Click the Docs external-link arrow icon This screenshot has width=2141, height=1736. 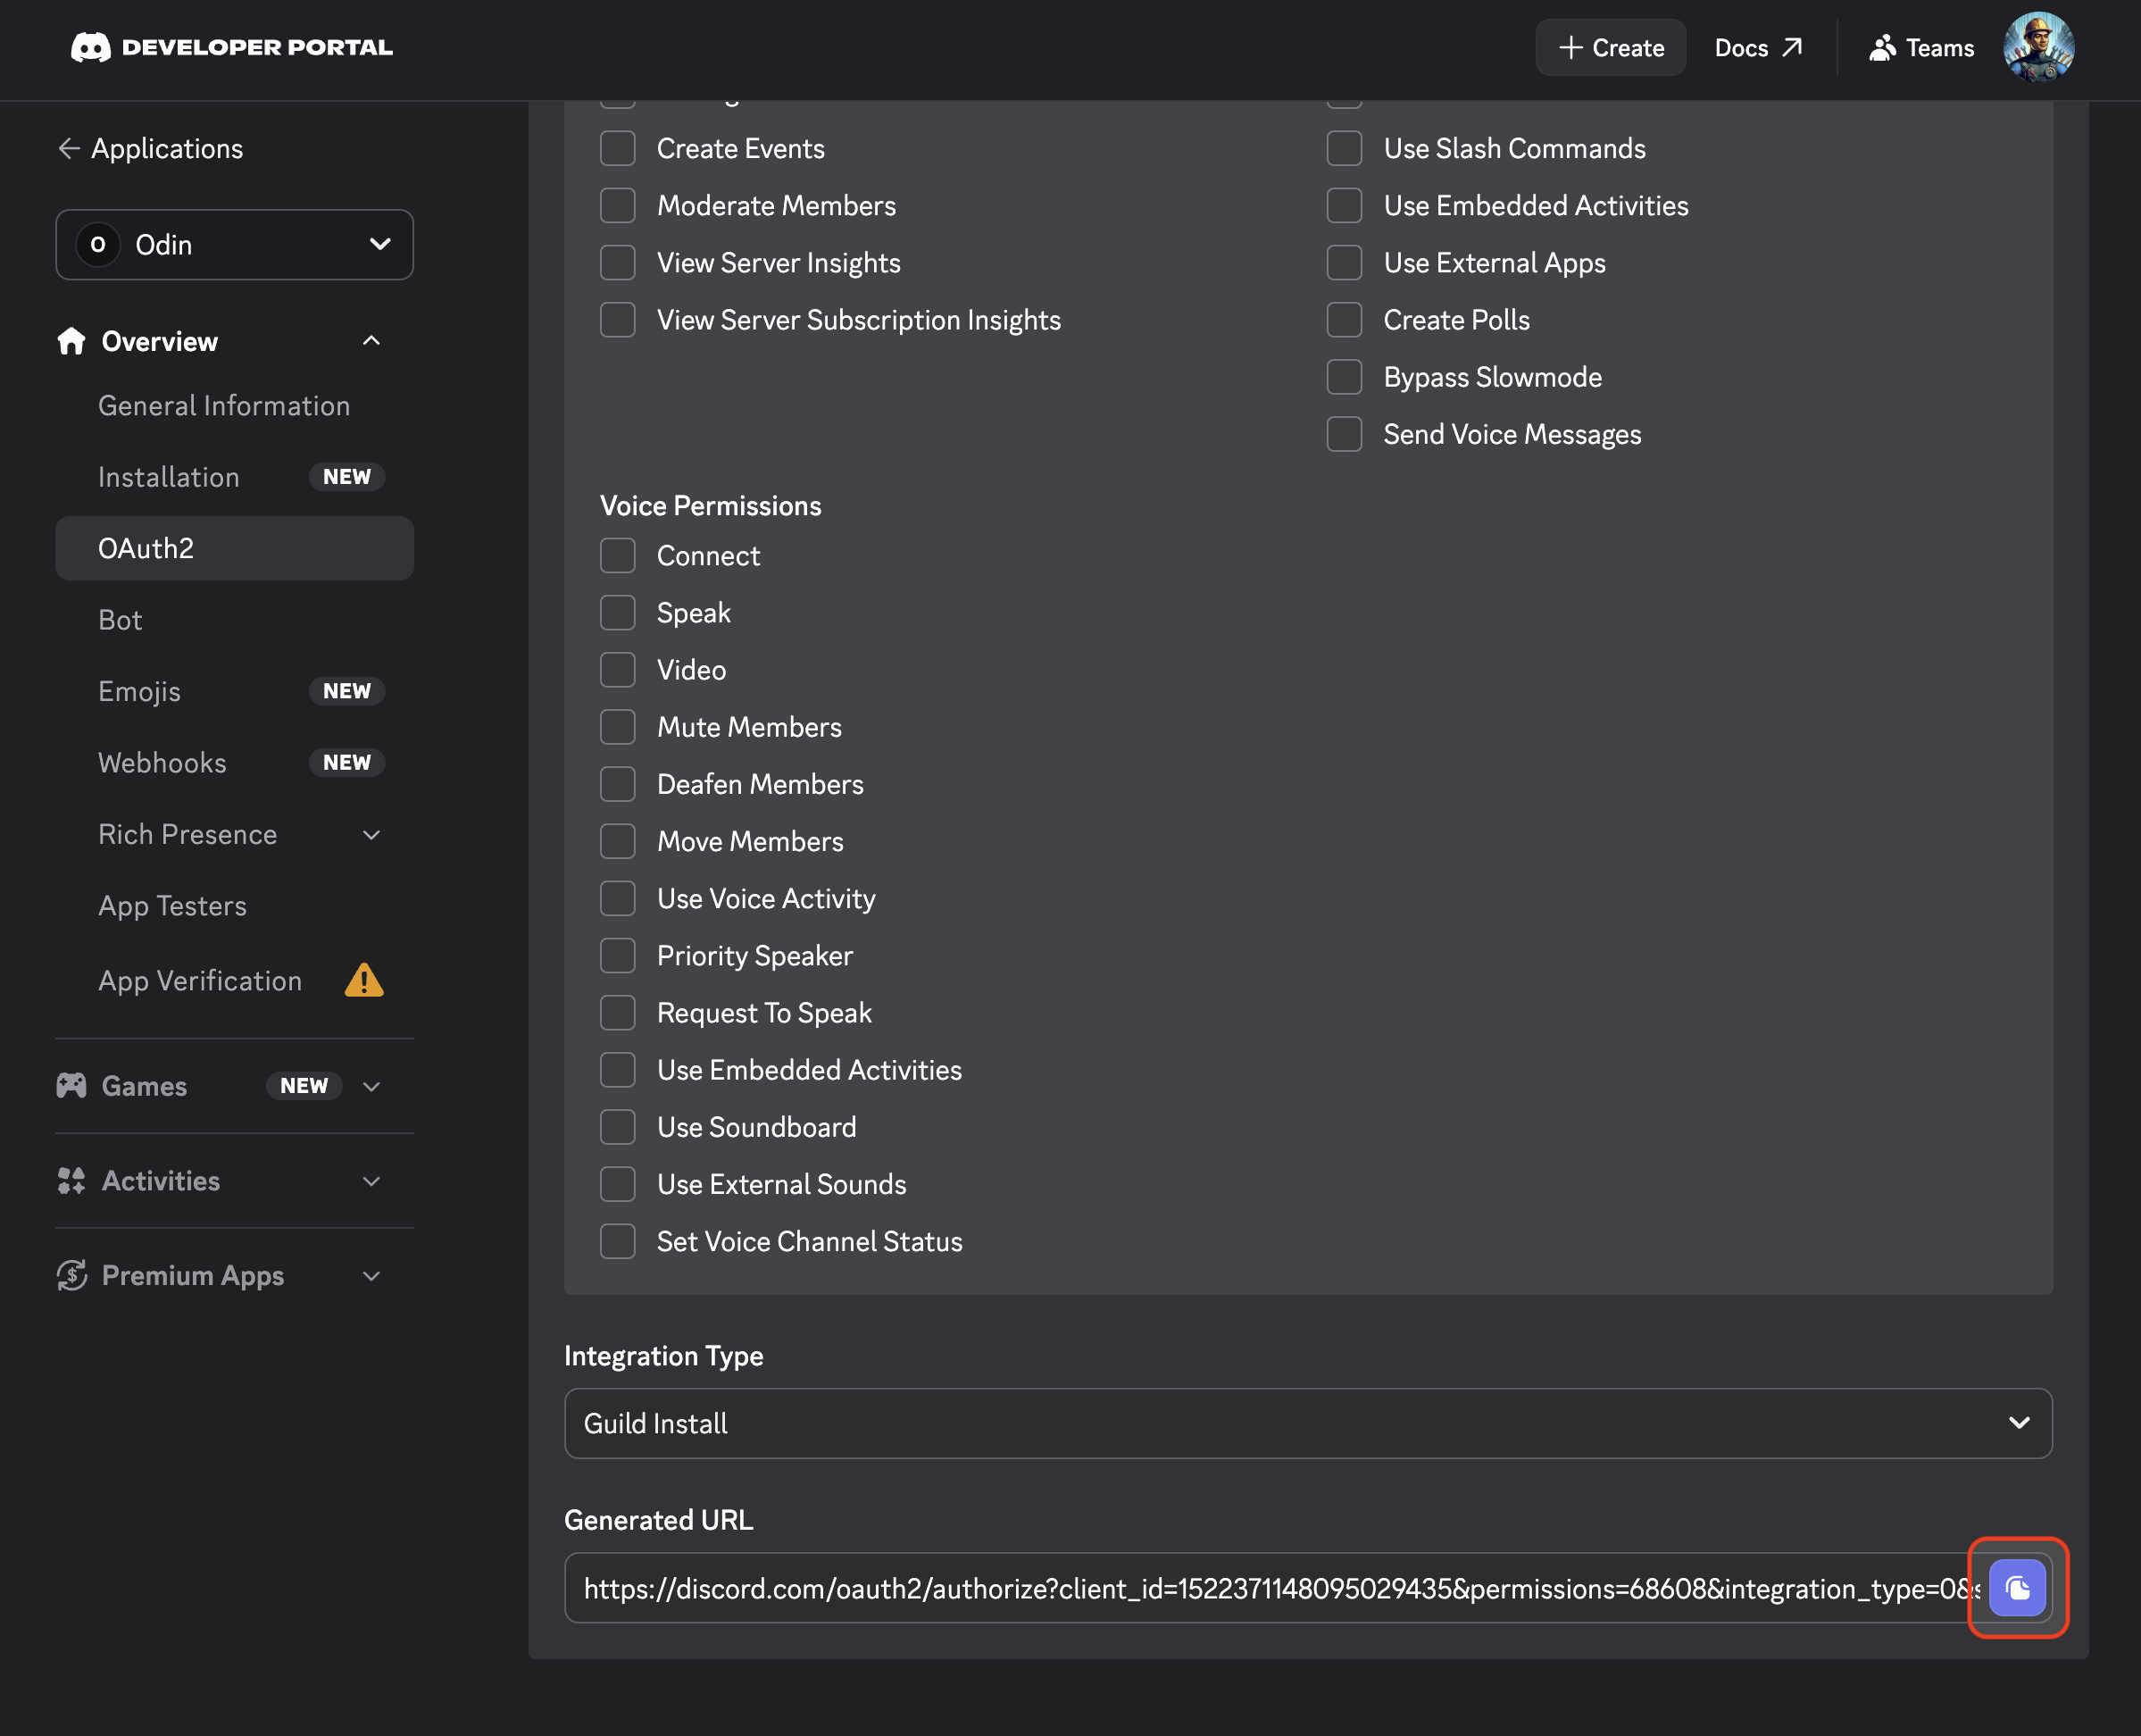[x=1792, y=47]
